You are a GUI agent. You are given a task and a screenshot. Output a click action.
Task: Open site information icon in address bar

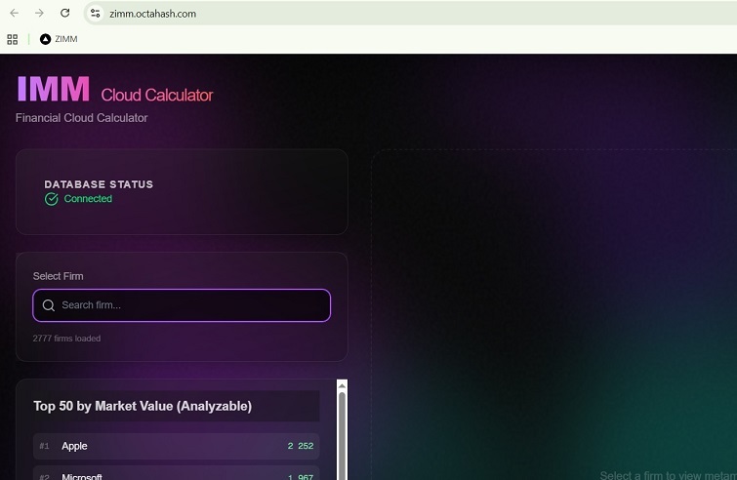point(96,14)
